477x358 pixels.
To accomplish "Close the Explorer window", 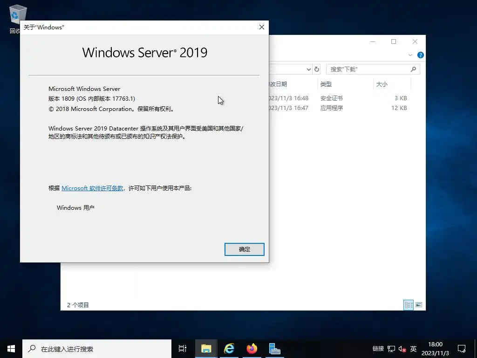I will pyautogui.click(x=415, y=41).
